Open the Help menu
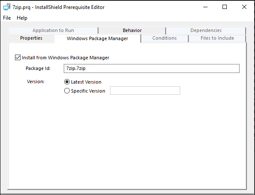 (22, 18)
